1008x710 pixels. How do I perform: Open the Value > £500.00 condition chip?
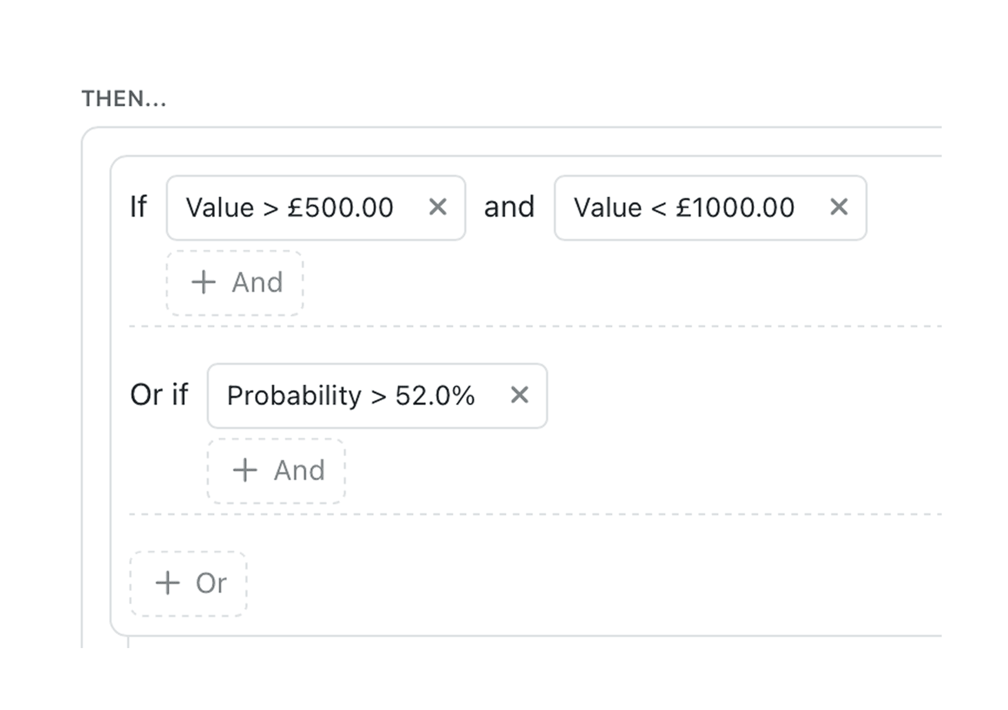[316, 208]
